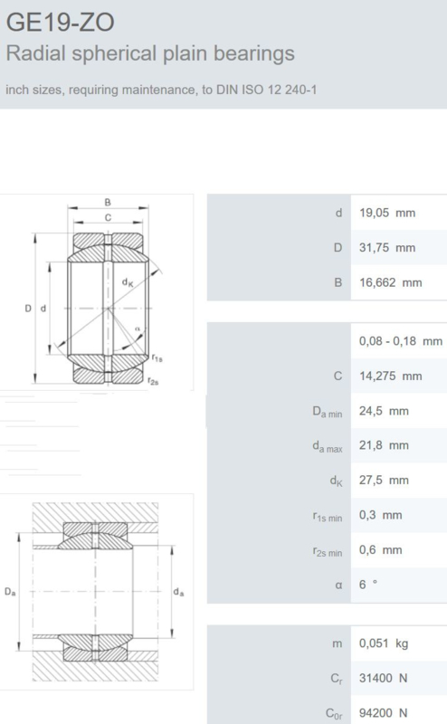Select the 'Radial spherical plain bearings' heading
Viewport: 447px width, 724px height.
coord(150,53)
